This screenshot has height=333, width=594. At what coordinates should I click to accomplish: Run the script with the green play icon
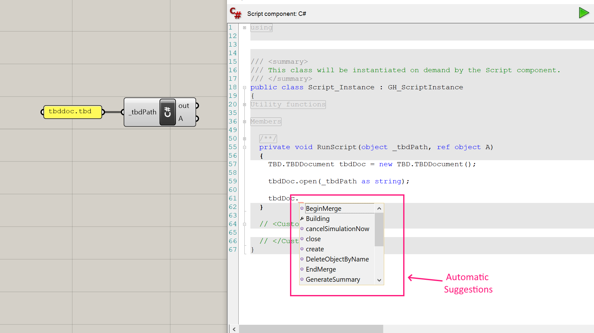pos(584,13)
